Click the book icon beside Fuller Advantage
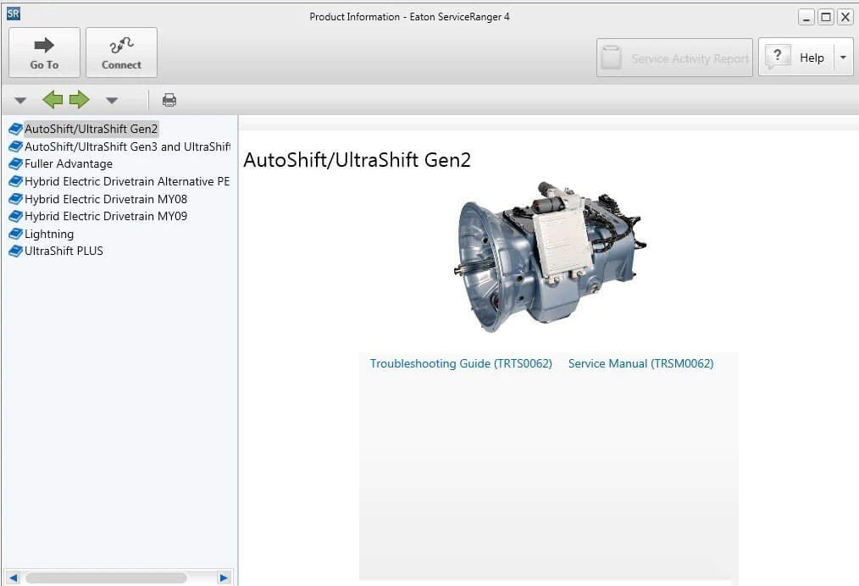Screen dimensions: 859x586 click(15, 163)
